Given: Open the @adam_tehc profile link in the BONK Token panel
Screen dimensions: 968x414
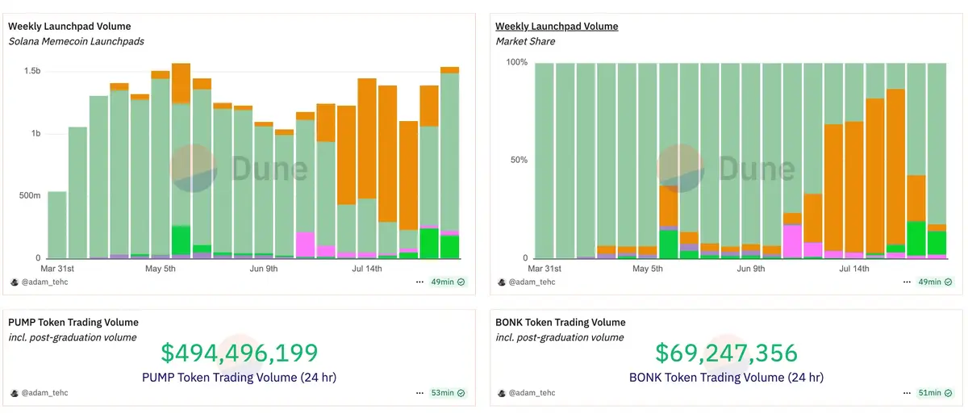Looking at the screenshot, I should 532,393.
